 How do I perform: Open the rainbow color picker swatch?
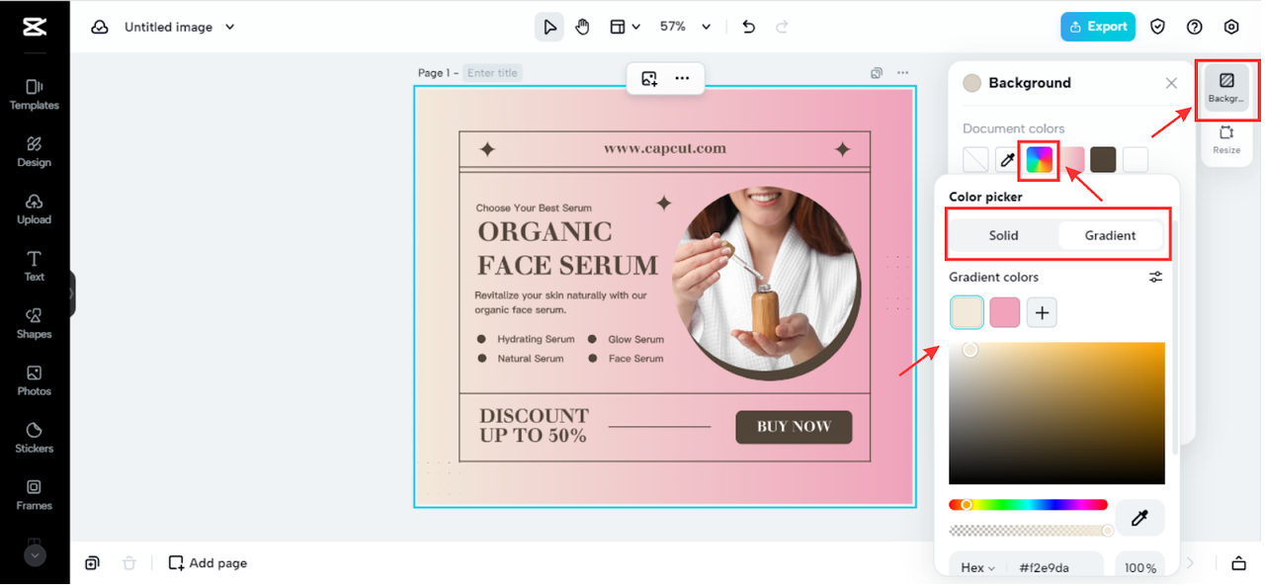point(1039,159)
